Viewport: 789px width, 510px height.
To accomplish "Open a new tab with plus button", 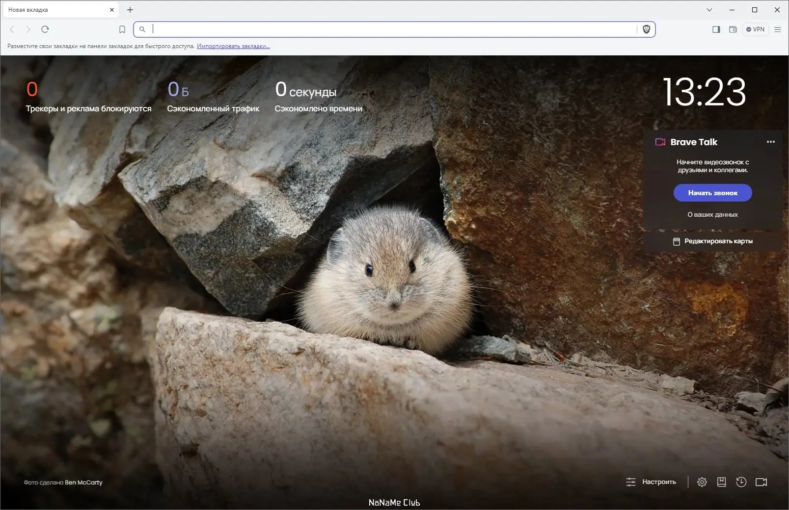I will click(x=130, y=10).
